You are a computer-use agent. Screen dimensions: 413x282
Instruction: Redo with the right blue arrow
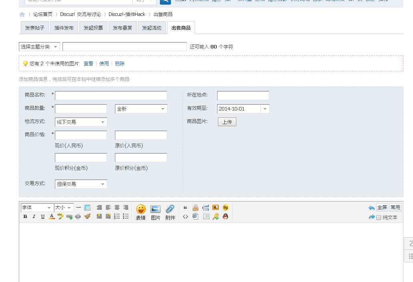point(371,217)
